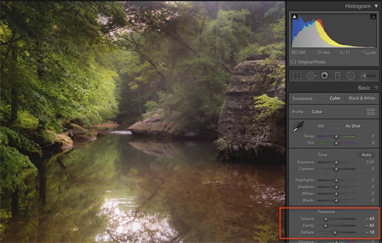Click the Dehaze value -10

click(370, 232)
